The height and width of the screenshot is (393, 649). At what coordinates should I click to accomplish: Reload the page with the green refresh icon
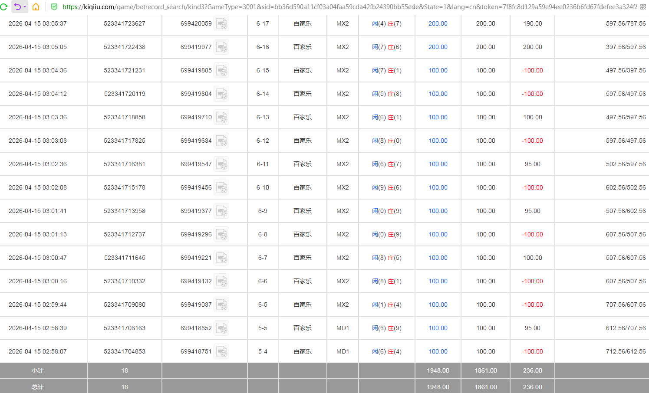point(4,7)
